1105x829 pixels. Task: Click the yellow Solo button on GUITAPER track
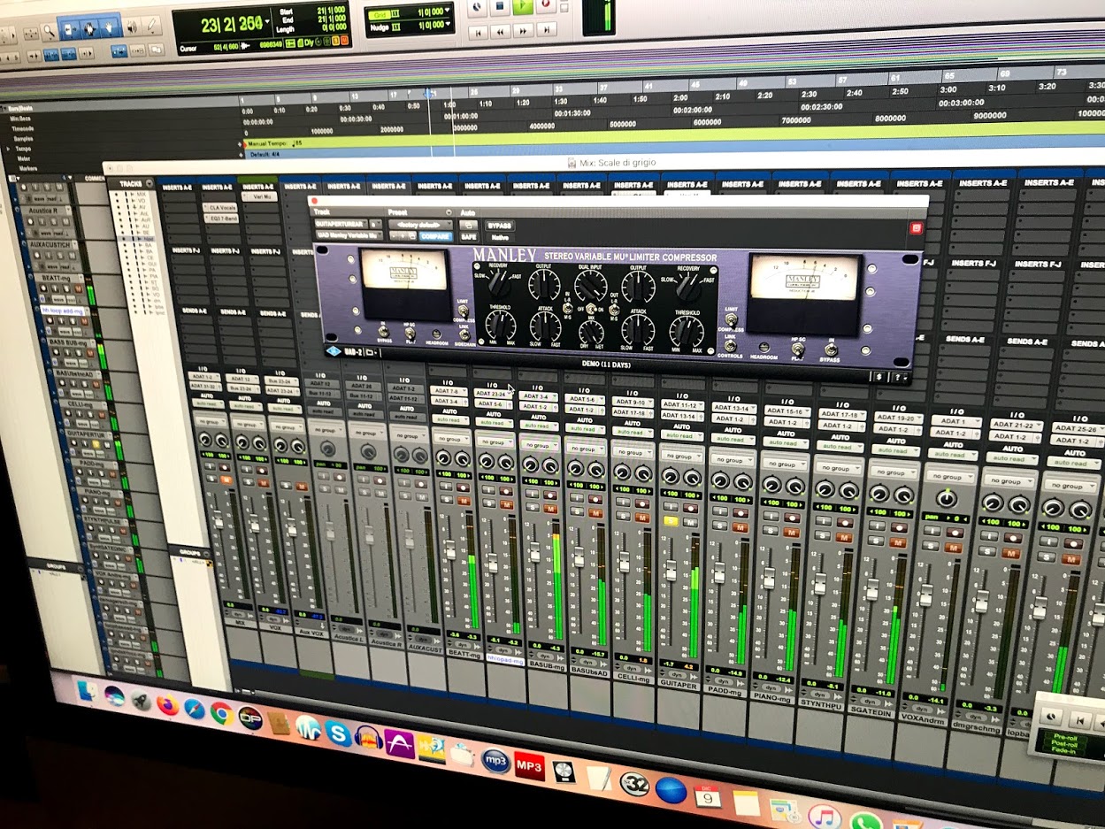click(670, 521)
